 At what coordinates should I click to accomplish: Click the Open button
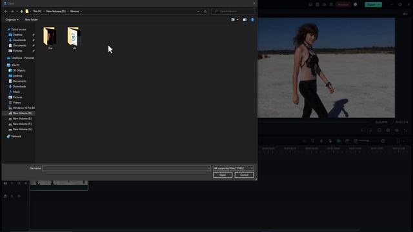[x=223, y=175]
